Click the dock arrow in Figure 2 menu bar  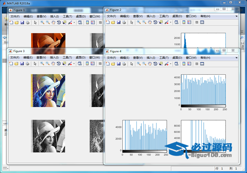tap(237, 16)
